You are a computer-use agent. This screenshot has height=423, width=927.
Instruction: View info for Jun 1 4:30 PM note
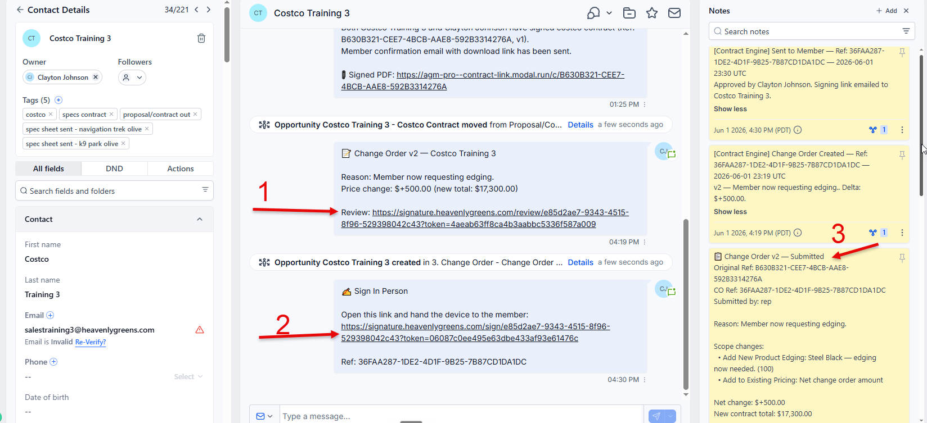coord(797,130)
